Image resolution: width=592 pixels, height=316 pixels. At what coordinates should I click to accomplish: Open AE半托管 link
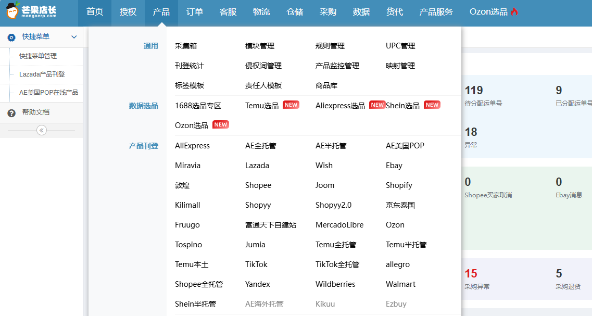point(331,146)
